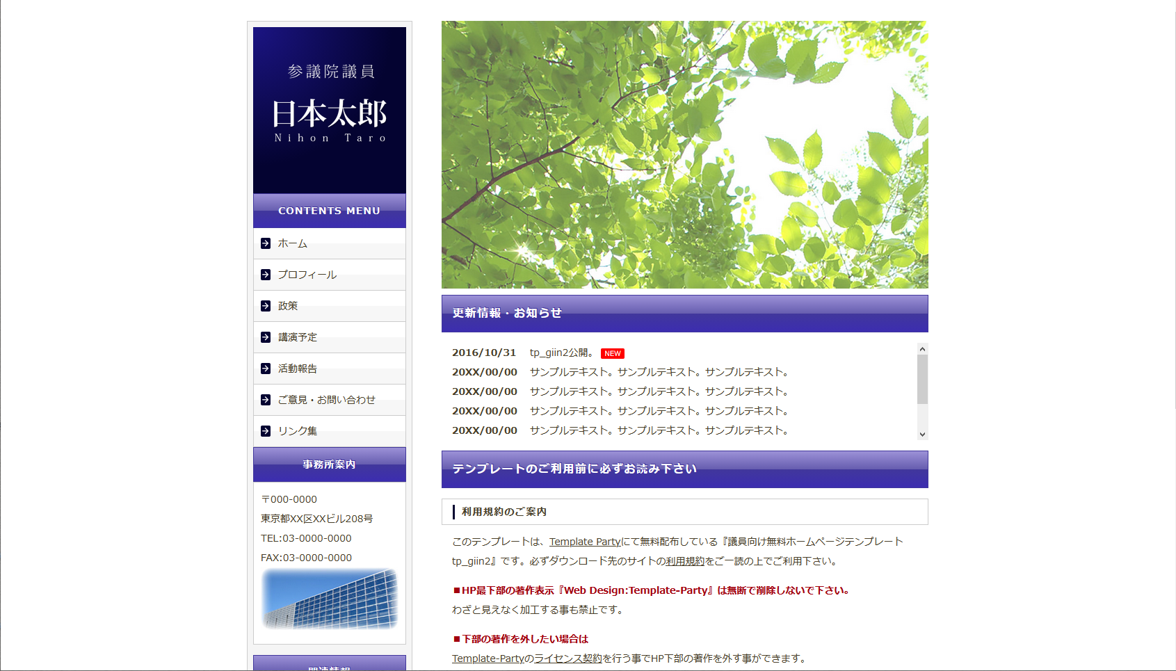Viewport: 1176px width, 671px height.
Task: Click TEL:03-0000-0000 text
Action: (306, 538)
